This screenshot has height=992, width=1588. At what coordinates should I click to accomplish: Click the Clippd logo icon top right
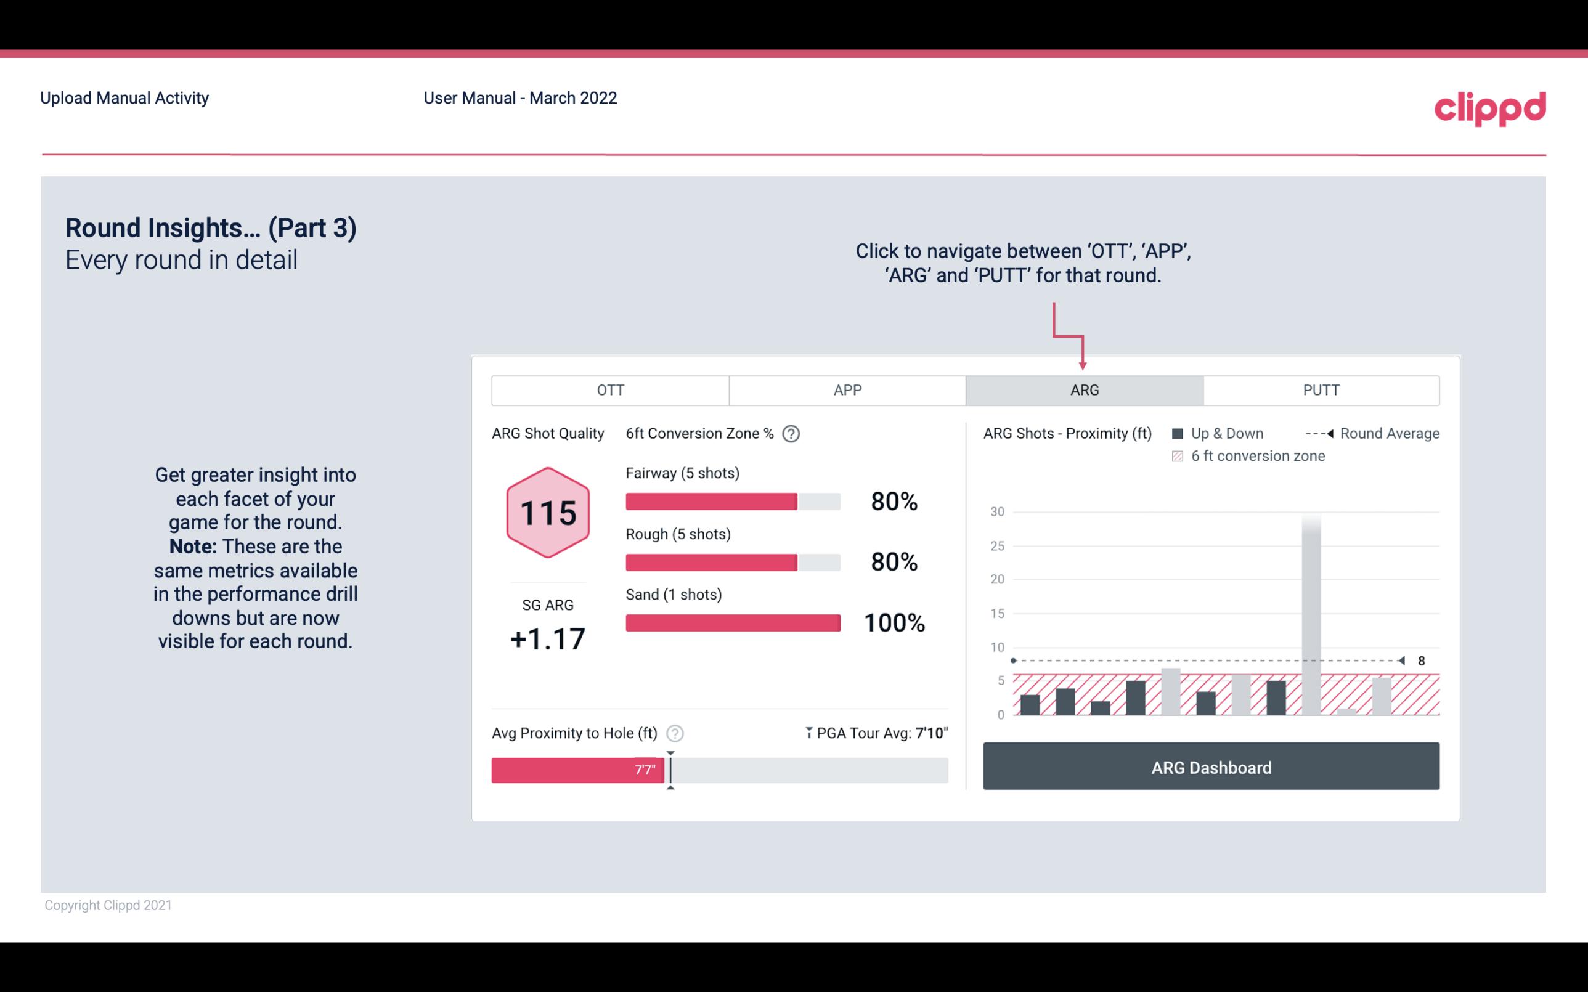pyautogui.click(x=1489, y=105)
